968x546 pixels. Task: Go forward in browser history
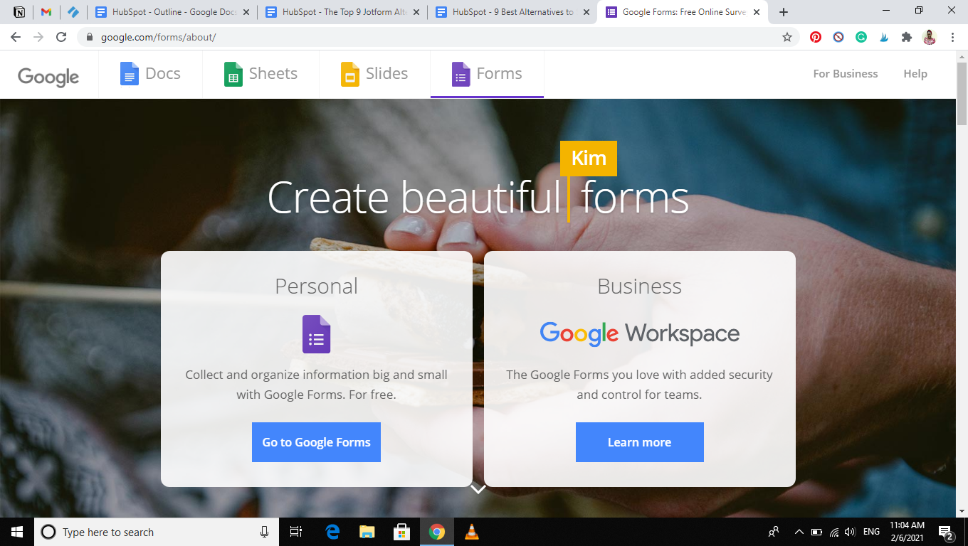(x=38, y=37)
